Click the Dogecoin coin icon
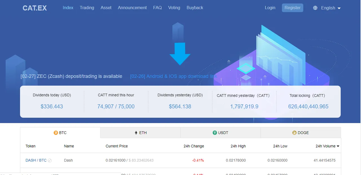This screenshot has height=175, width=361. click(x=294, y=133)
